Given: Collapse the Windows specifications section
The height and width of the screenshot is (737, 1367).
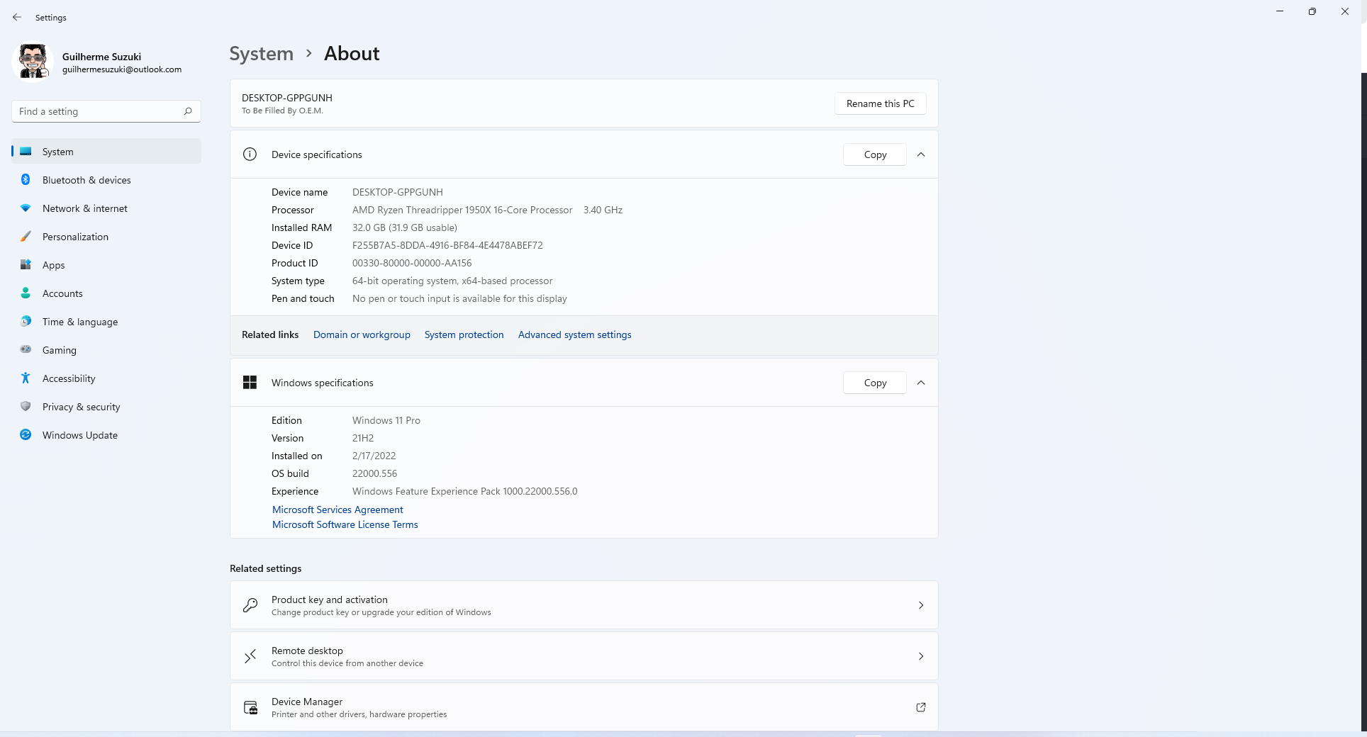Looking at the screenshot, I should [921, 383].
